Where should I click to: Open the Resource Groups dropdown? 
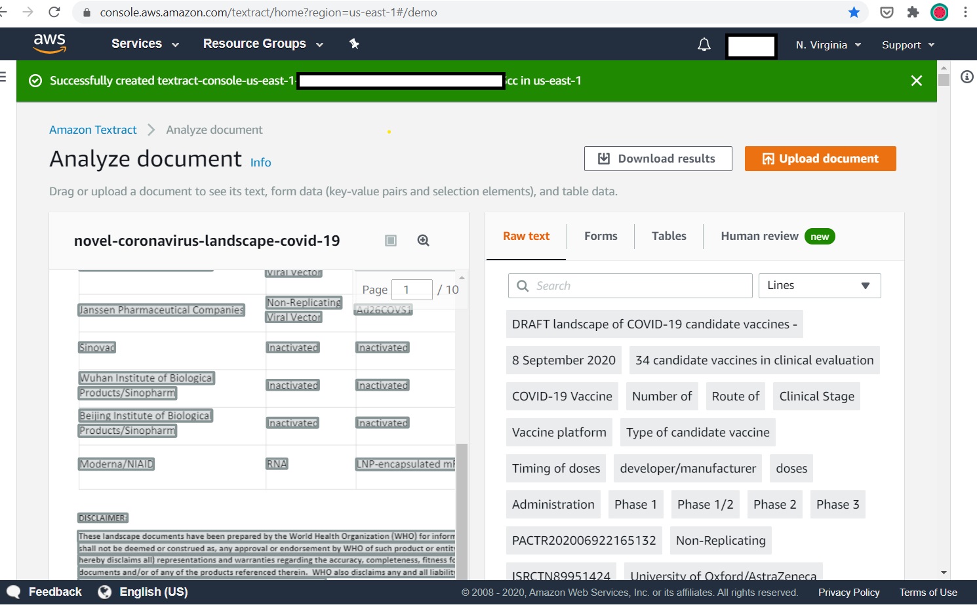pos(263,44)
